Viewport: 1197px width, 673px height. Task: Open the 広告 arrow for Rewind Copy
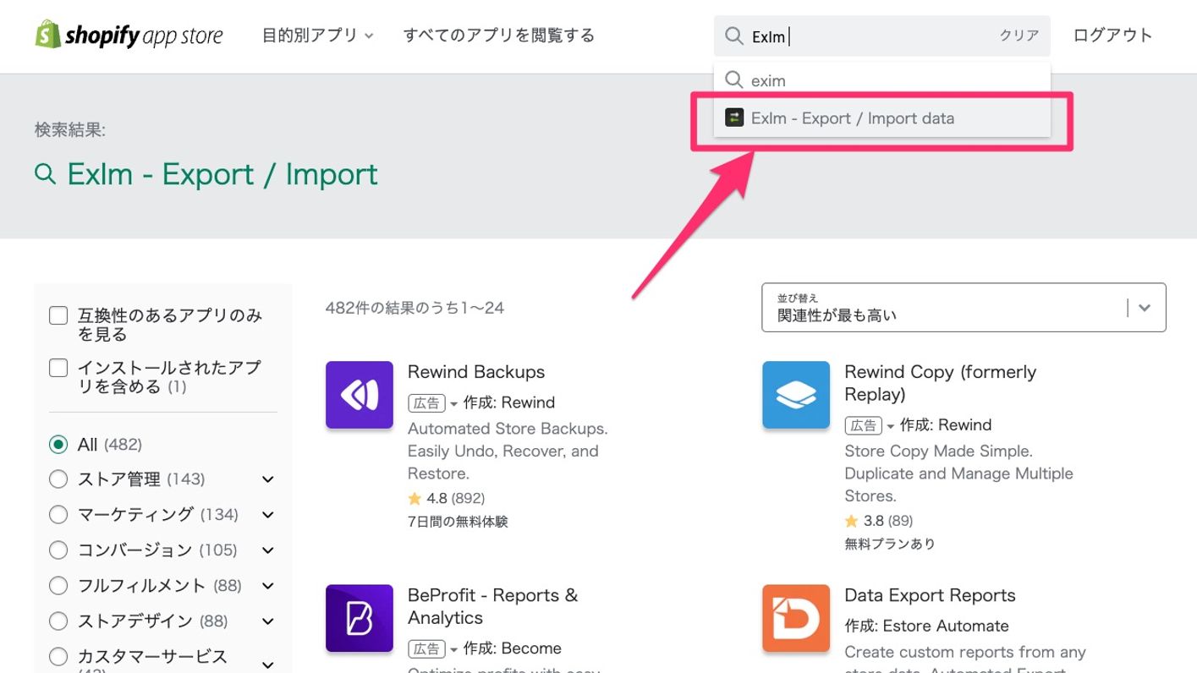point(890,426)
